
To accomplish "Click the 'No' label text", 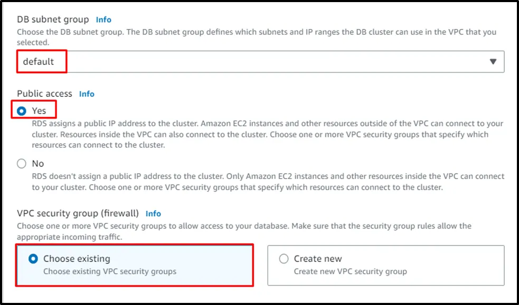I will point(38,163).
